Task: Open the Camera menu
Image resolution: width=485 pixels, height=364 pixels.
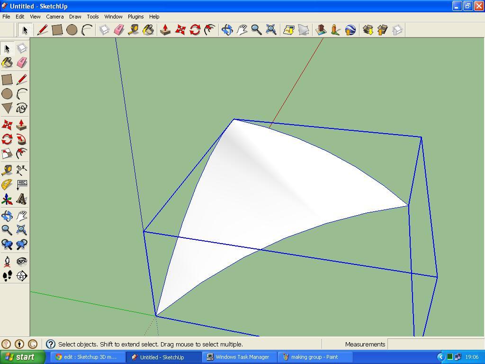Action: (x=55, y=17)
